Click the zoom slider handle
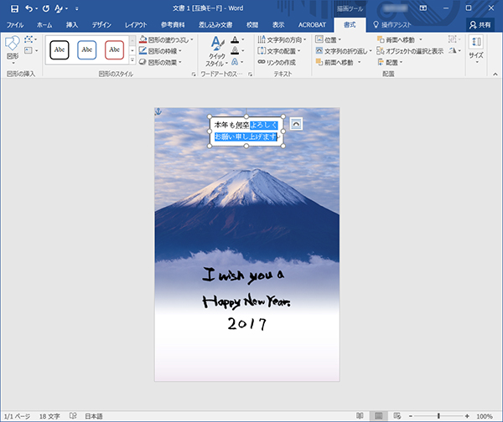 pyautogui.click(x=438, y=416)
